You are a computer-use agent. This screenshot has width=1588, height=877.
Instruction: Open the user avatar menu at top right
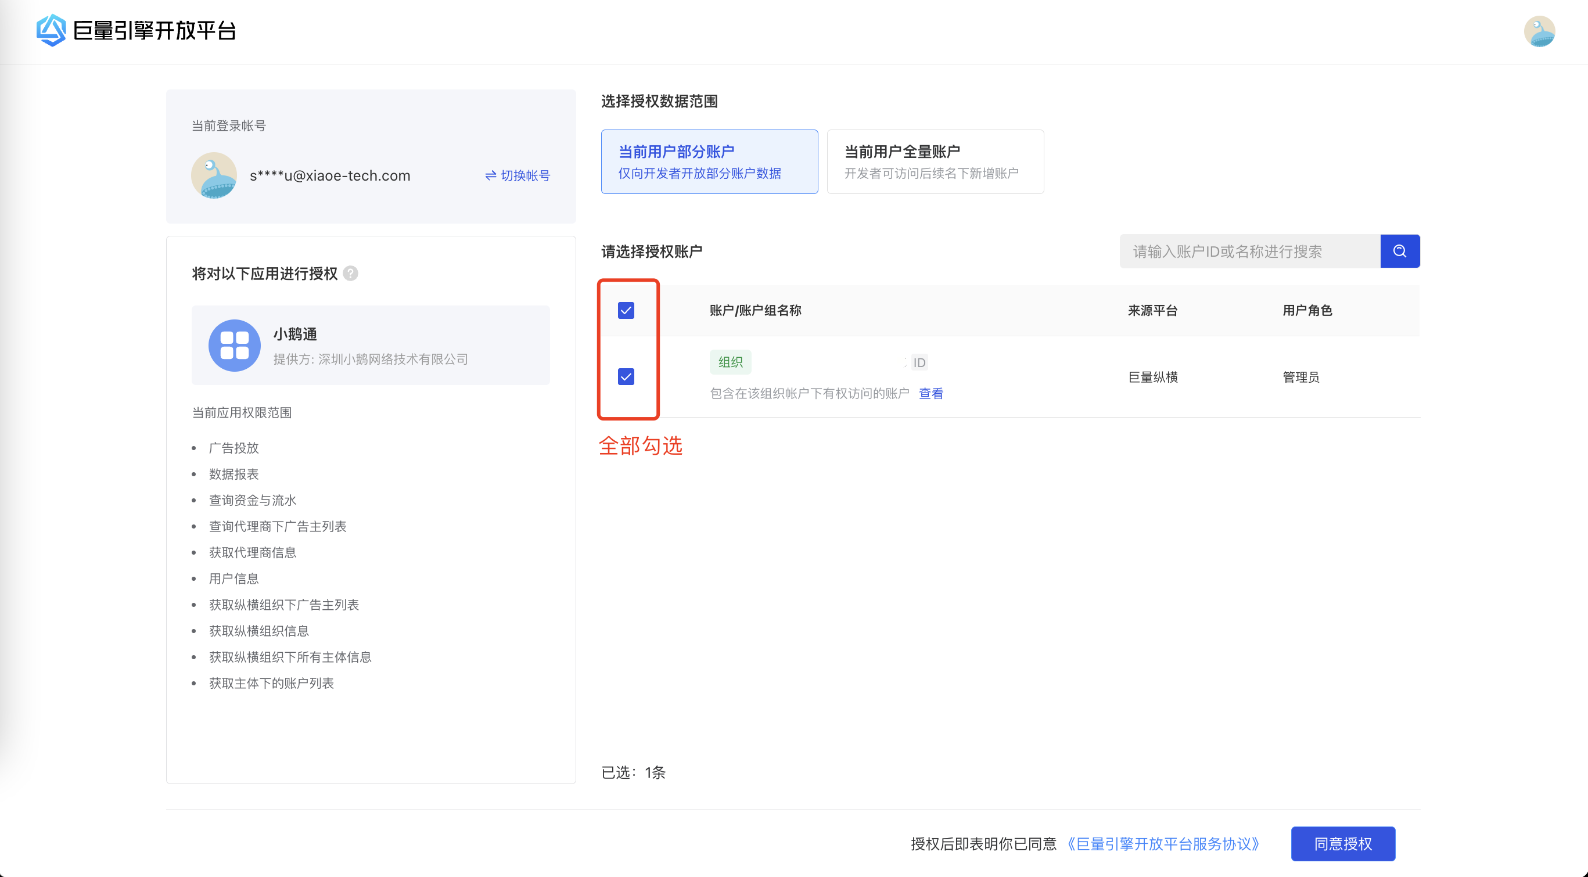[x=1539, y=31]
